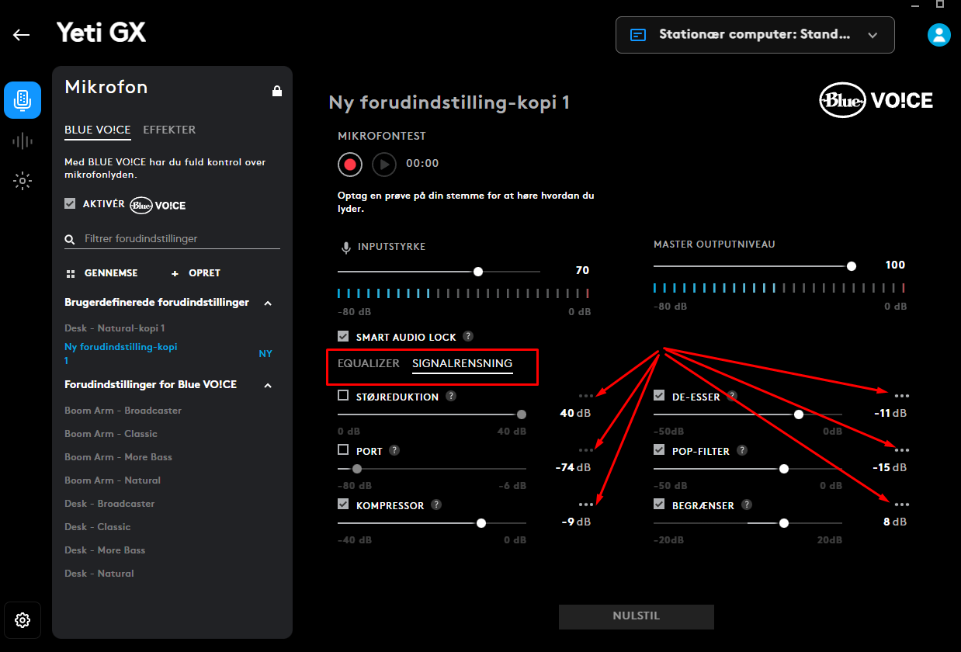The height and width of the screenshot is (652, 961).
Task: Select Desk - Natural-kopi 1 preset
Action: pos(115,328)
